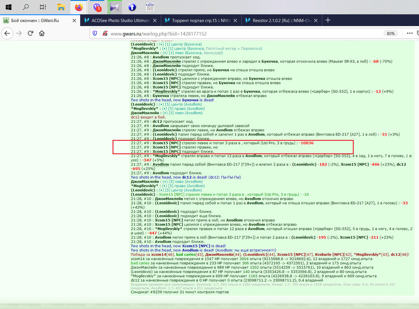Viewport: 419px width, 309px height.
Task: Switch to the Торрент портал стр.15 tab
Action: tap(201, 20)
